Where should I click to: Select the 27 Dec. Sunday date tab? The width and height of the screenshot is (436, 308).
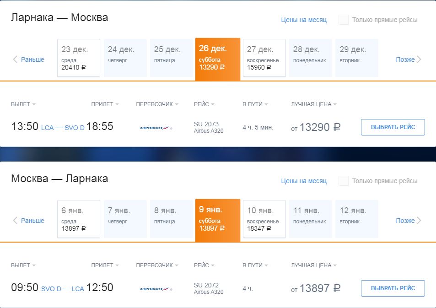click(x=264, y=58)
